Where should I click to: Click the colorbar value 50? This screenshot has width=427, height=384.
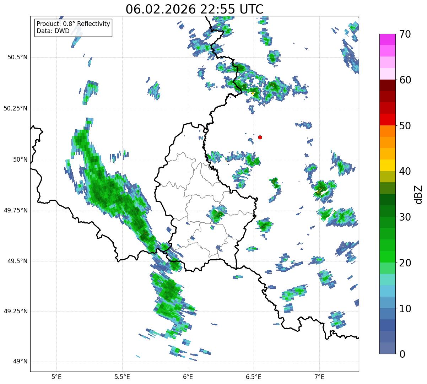(405, 126)
